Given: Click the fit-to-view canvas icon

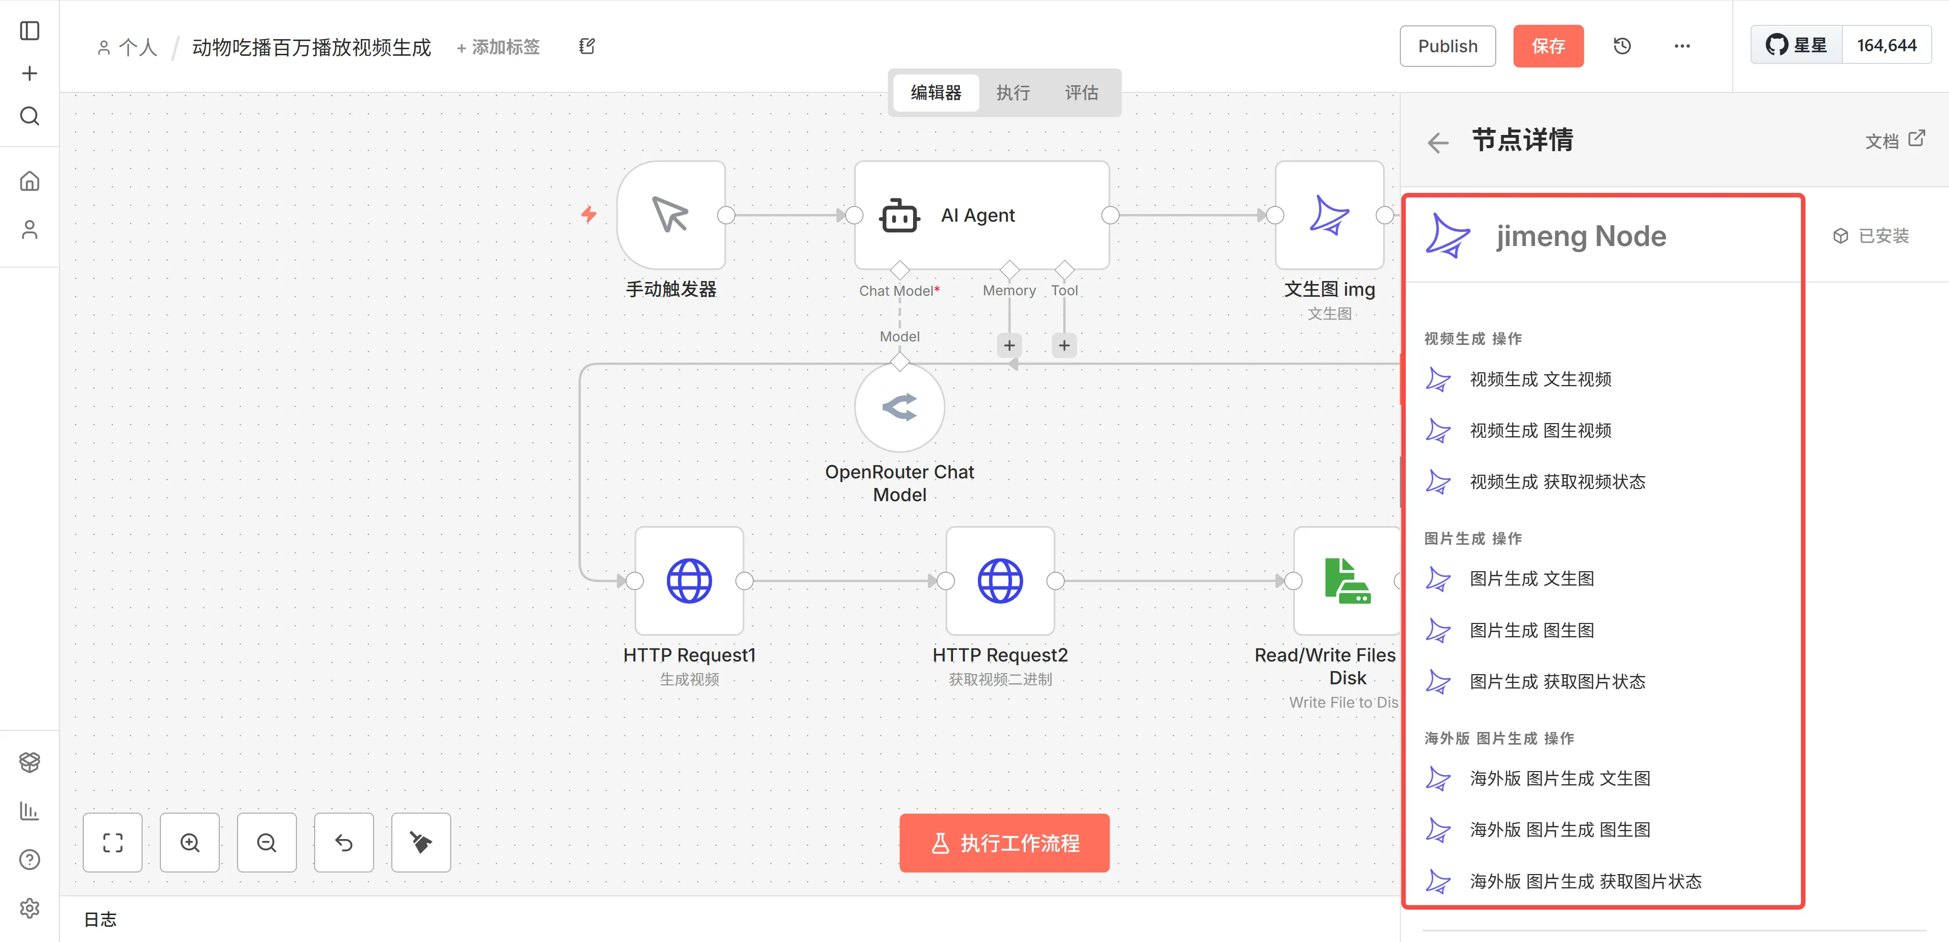Looking at the screenshot, I should [113, 842].
